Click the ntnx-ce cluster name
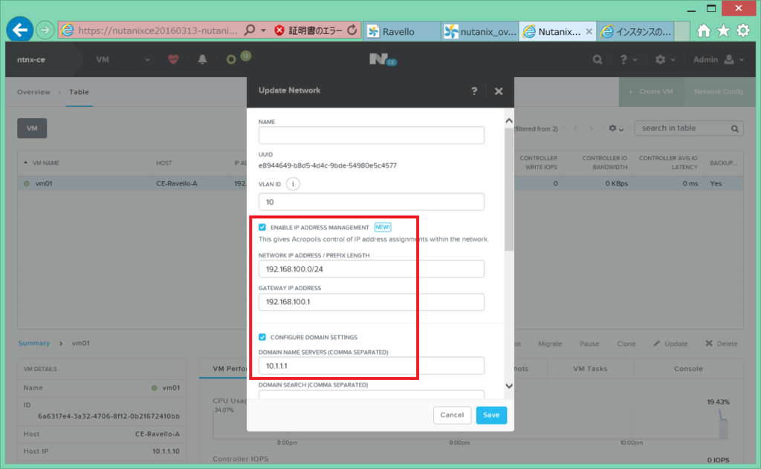 pyautogui.click(x=31, y=59)
